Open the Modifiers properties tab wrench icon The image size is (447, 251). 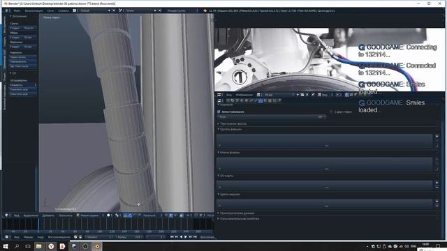[x=256, y=100]
